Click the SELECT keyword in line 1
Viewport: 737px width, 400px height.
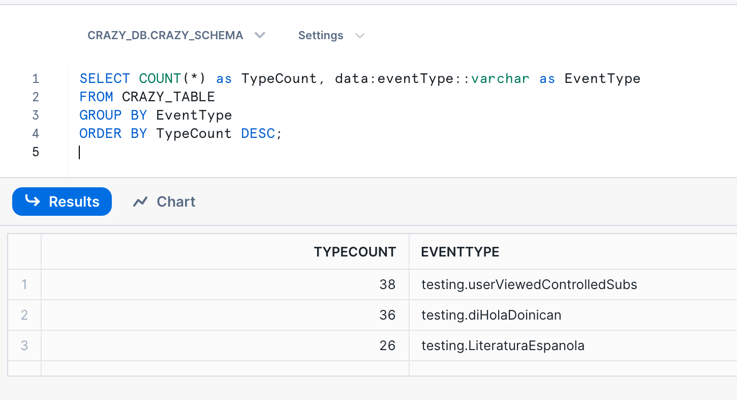[105, 79]
